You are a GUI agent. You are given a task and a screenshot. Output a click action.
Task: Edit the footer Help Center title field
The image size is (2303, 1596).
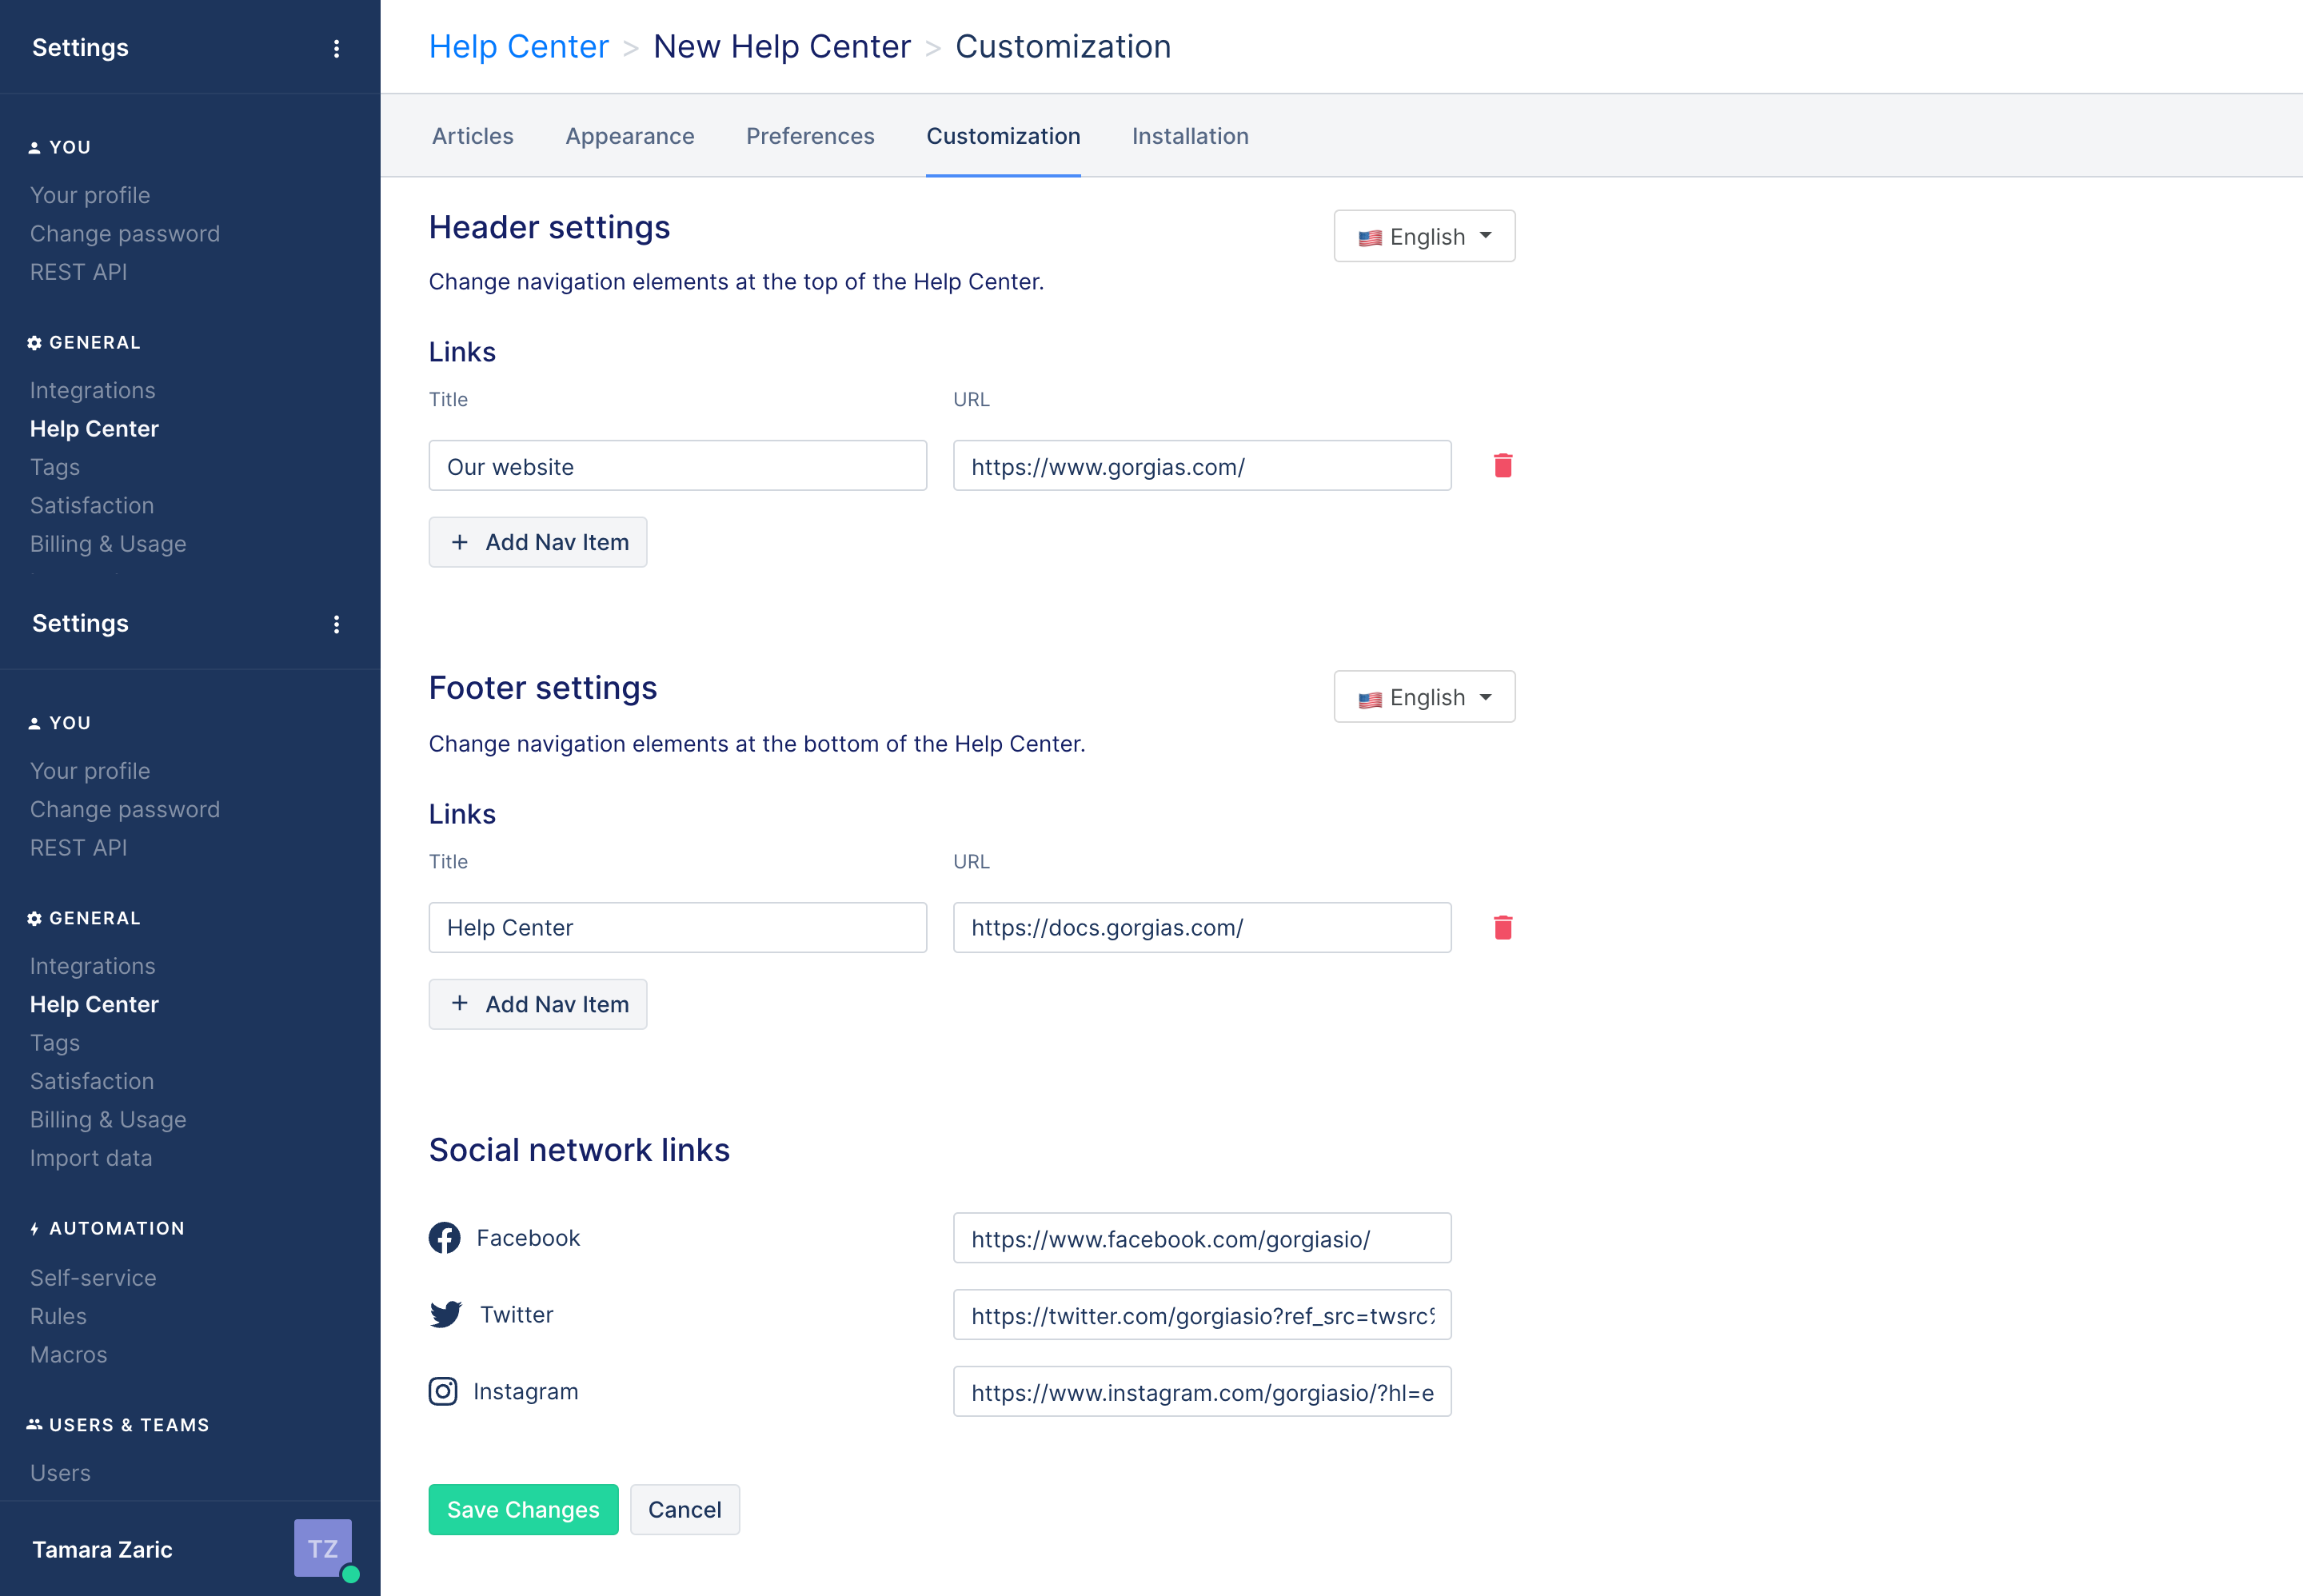coord(678,928)
